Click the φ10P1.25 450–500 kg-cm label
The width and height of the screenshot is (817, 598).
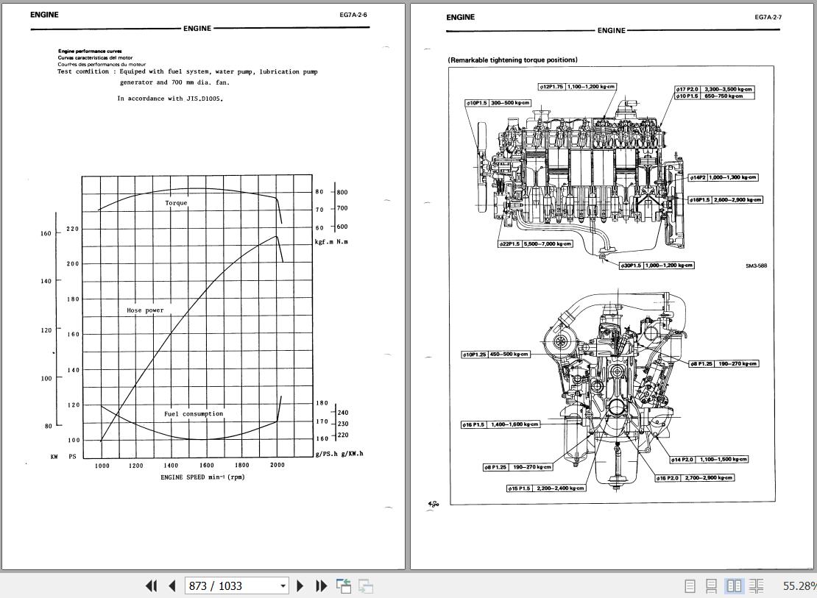[x=495, y=355]
